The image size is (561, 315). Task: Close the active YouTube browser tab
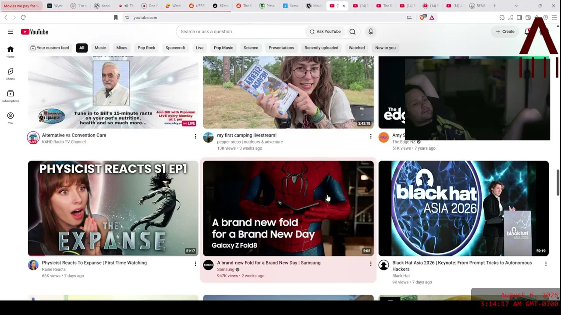pyautogui.click(x=344, y=6)
